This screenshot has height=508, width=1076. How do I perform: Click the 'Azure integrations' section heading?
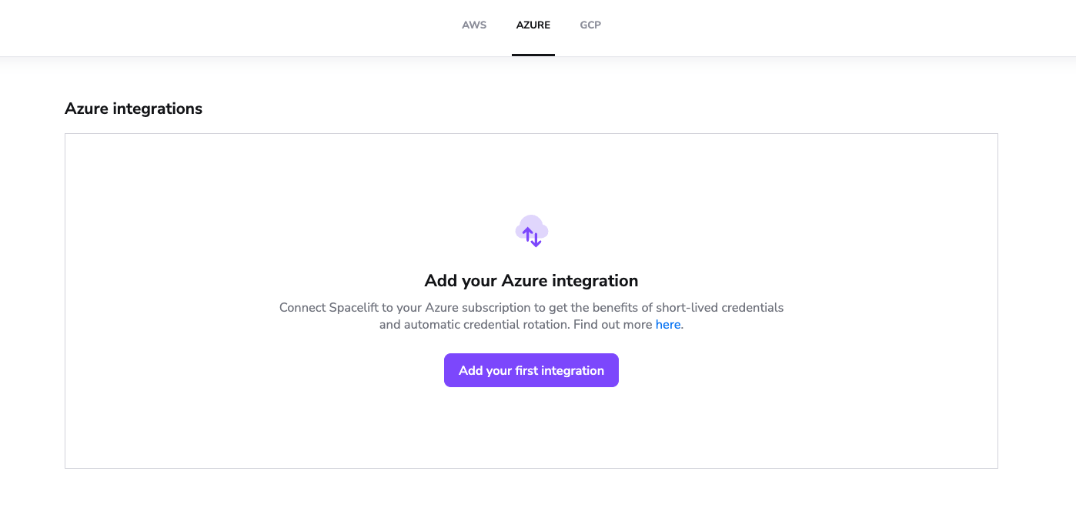[134, 109]
